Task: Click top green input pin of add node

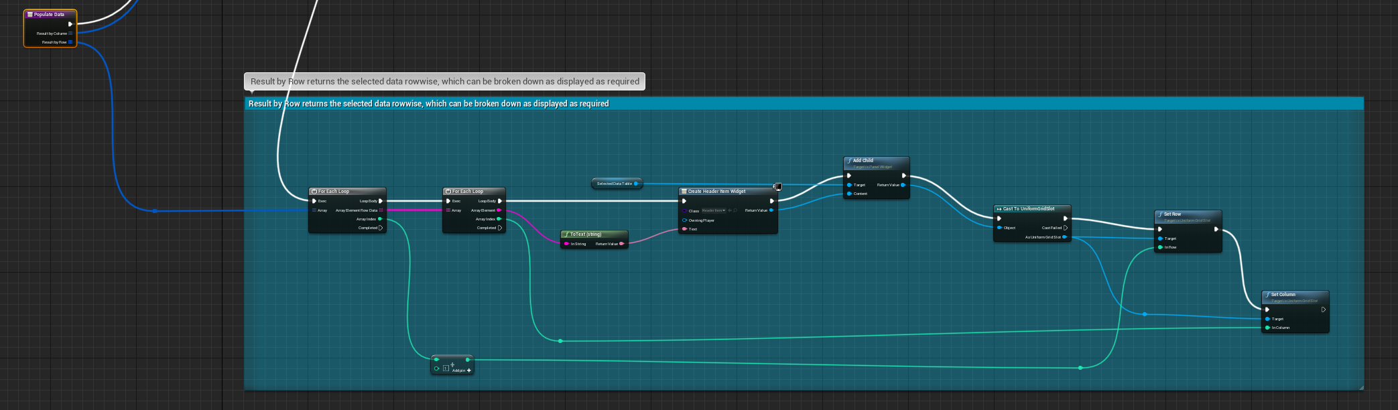Action: click(x=436, y=360)
